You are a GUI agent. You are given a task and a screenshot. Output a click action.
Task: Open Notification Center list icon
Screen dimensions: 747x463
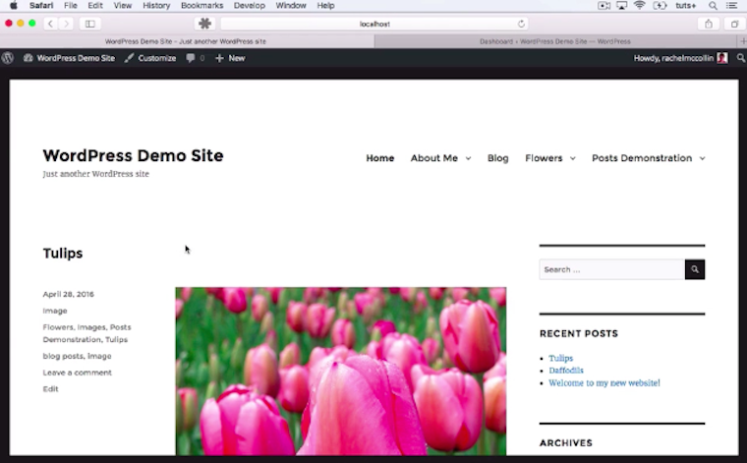coord(731,6)
